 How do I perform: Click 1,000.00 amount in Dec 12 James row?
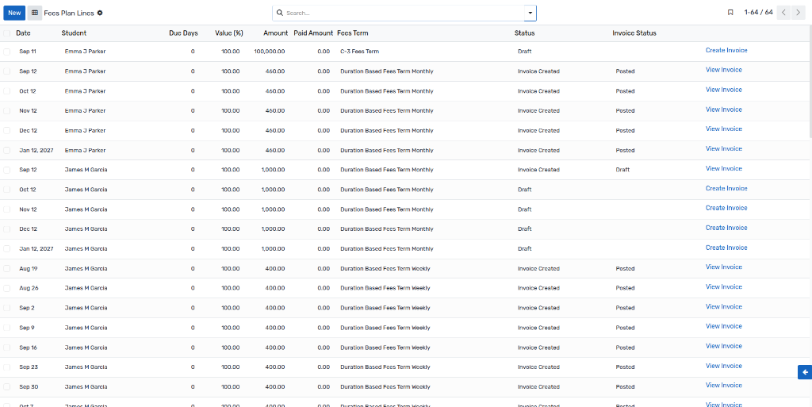(x=273, y=228)
